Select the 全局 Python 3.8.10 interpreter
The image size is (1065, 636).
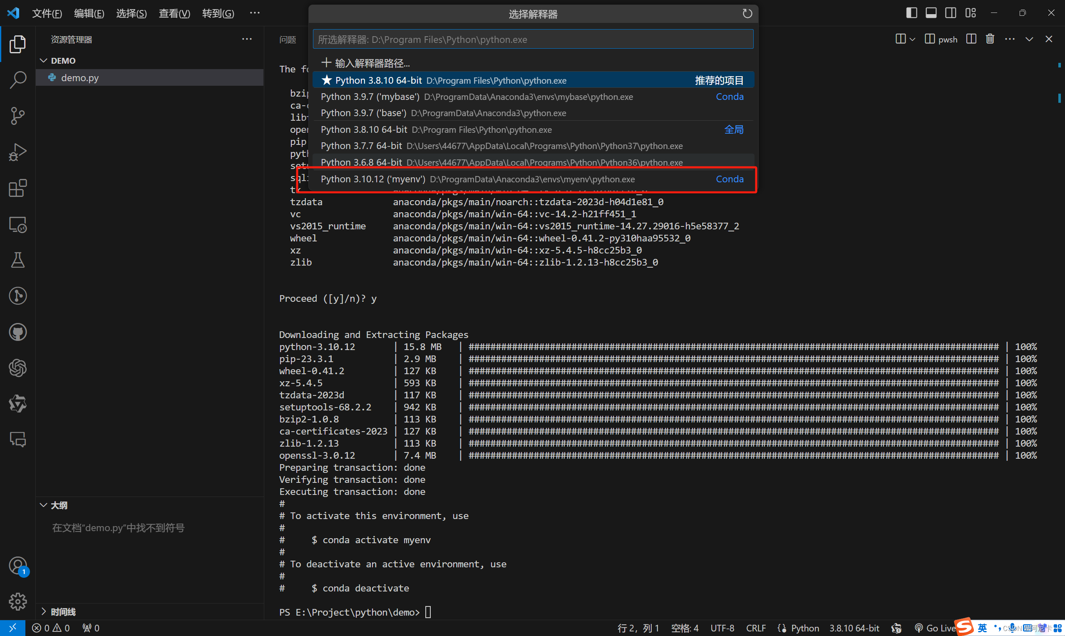tap(533, 129)
